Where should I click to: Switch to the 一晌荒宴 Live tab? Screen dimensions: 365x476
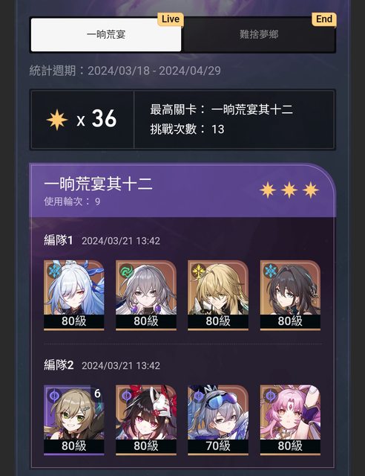[x=106, y=35]
